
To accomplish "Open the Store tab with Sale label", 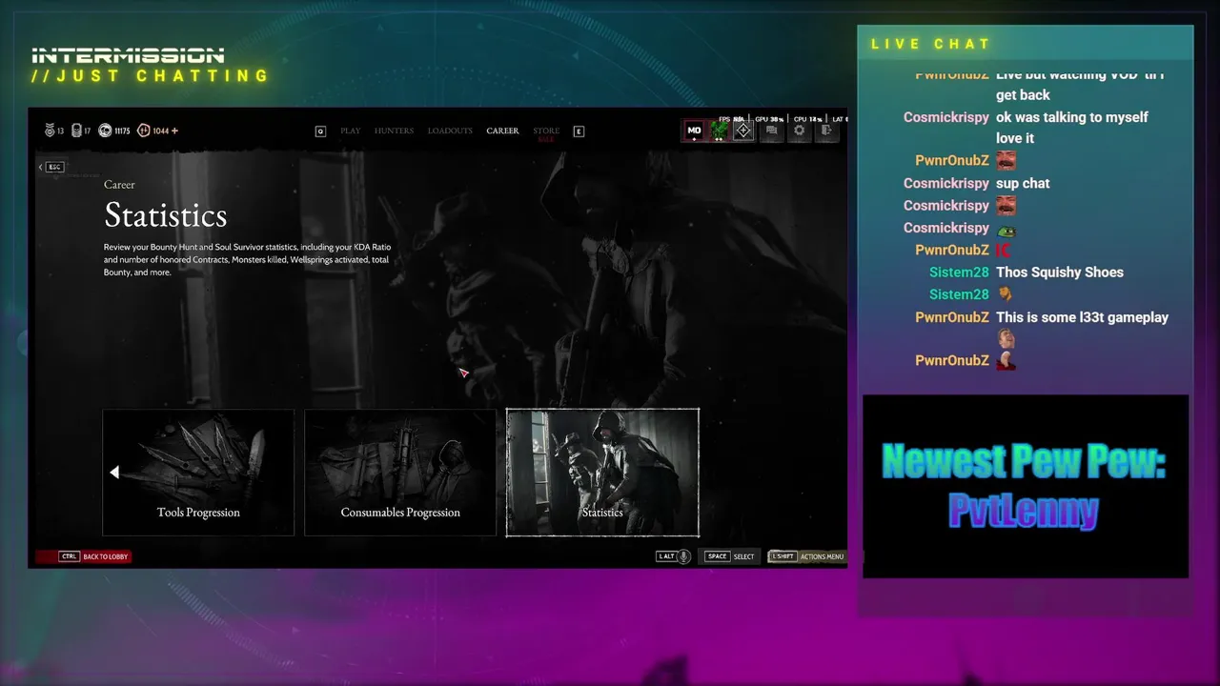I will tap(546, 133).
